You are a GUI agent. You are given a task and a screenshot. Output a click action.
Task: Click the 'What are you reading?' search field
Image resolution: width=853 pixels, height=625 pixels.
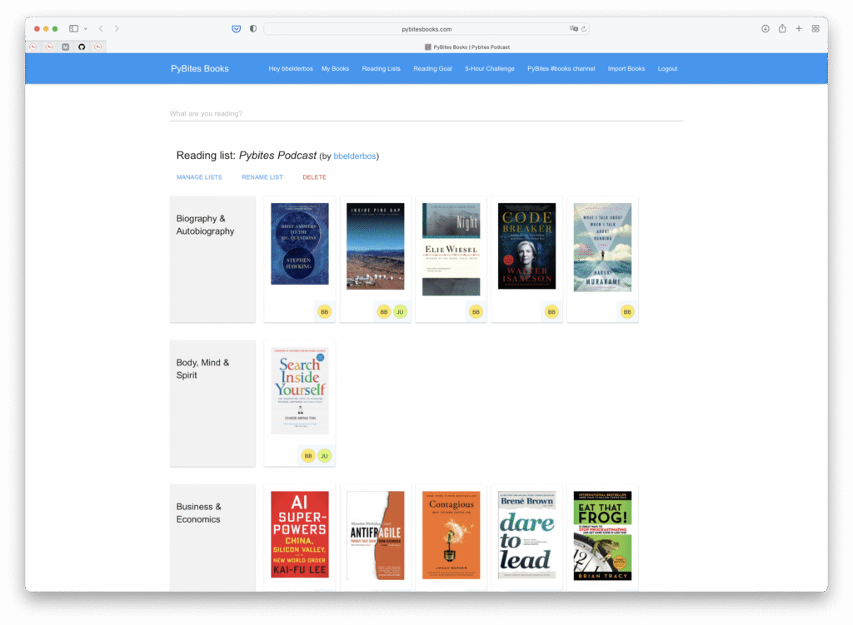[x=426, y=113]
